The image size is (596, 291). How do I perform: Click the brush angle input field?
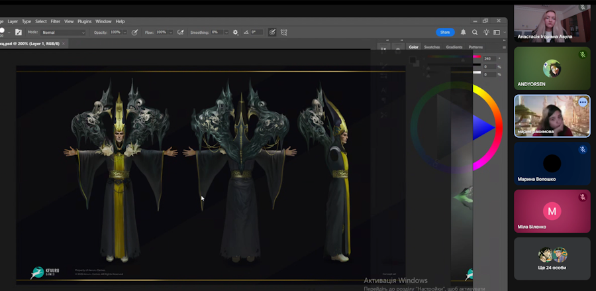click(256, 32)
